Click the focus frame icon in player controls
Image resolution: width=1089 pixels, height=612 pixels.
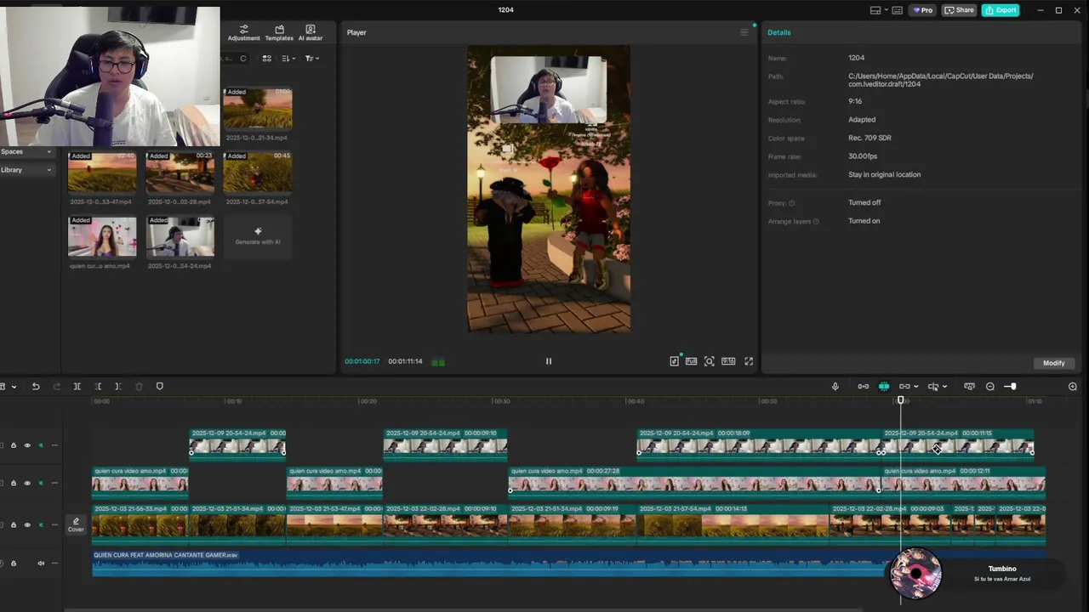coord(710,361)
